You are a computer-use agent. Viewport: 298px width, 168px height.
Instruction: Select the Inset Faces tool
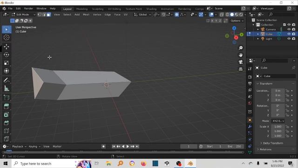[7, 115]
